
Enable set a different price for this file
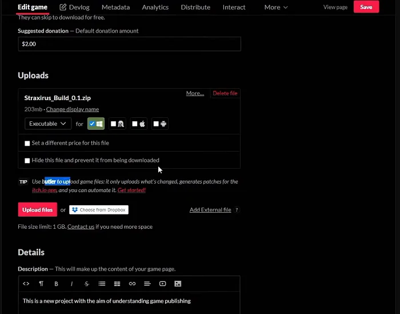[x=27, y=143]
